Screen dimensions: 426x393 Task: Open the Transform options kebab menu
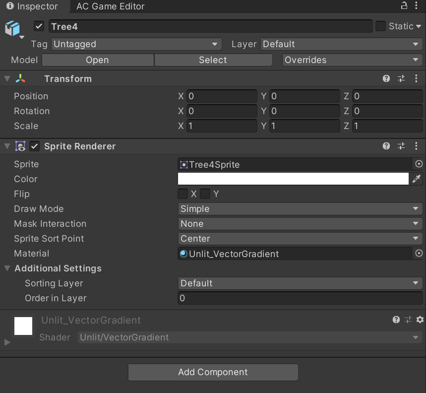tap(417, 78)
